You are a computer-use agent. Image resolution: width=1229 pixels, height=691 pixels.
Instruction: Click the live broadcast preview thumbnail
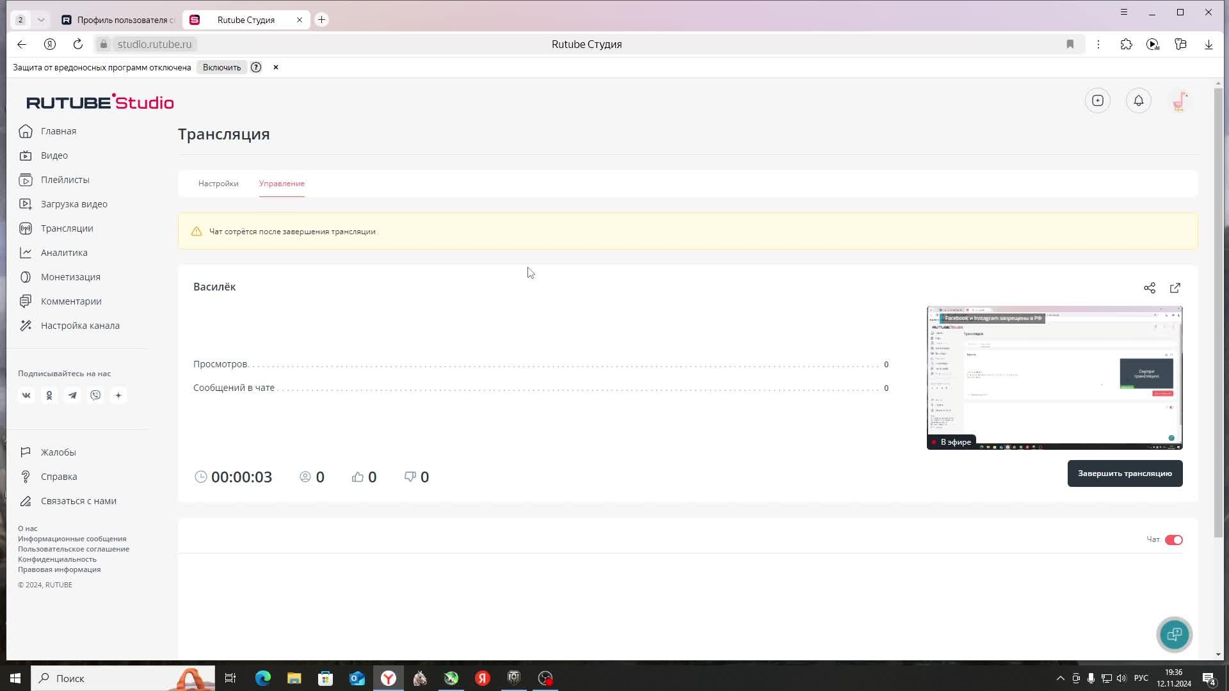pyautogui.click(x=1054, y=377)
